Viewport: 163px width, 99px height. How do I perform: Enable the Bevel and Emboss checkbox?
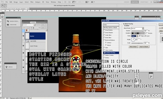pos(104,40)
